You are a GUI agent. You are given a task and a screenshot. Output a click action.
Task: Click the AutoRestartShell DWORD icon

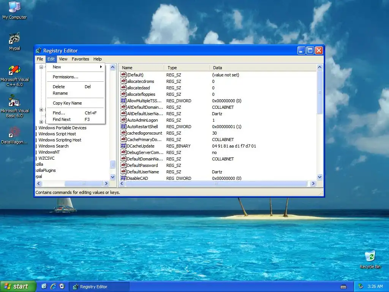(123, 126)
